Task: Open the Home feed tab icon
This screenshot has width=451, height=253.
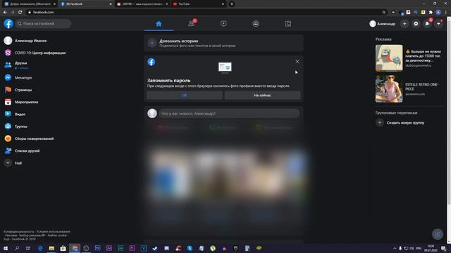Action: click(159, 24)
